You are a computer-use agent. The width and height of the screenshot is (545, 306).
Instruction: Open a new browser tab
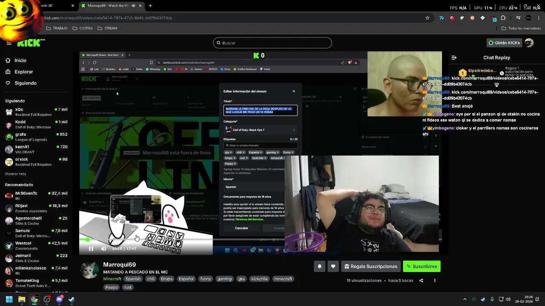tap(150, 6)
